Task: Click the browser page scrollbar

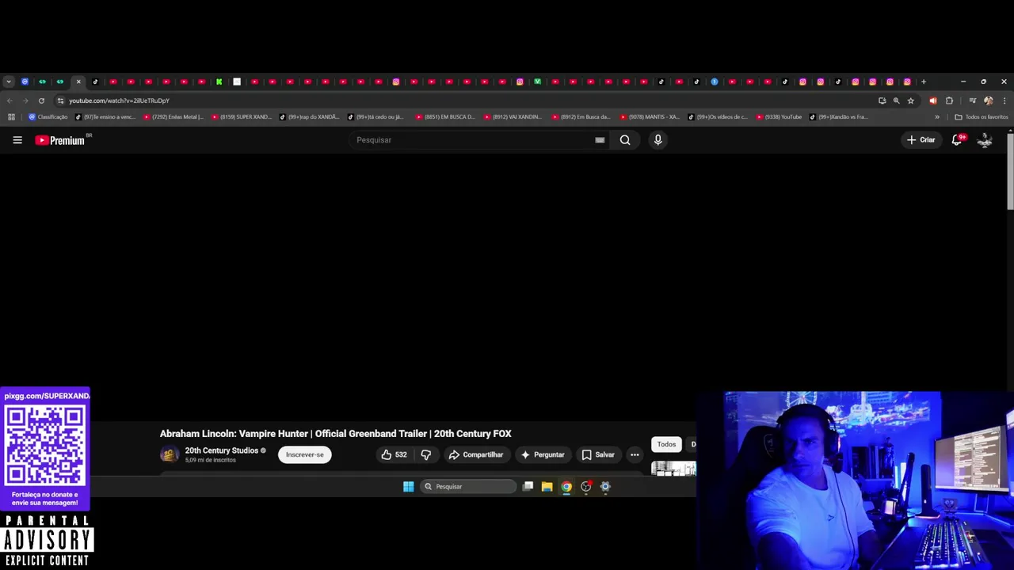Action: [1010, 170]
